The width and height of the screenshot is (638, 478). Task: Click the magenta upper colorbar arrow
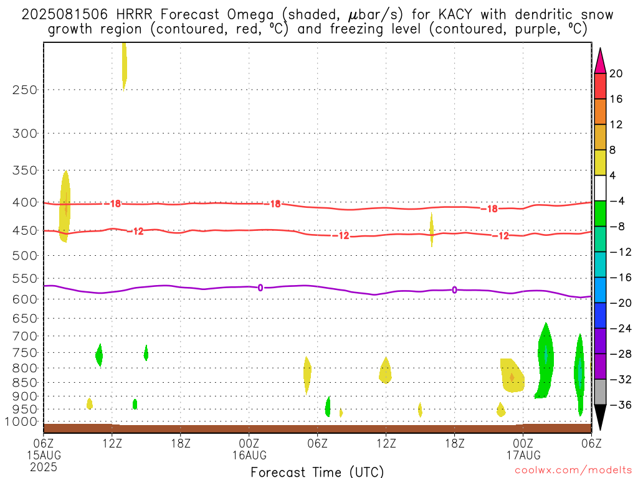point(600,61)
